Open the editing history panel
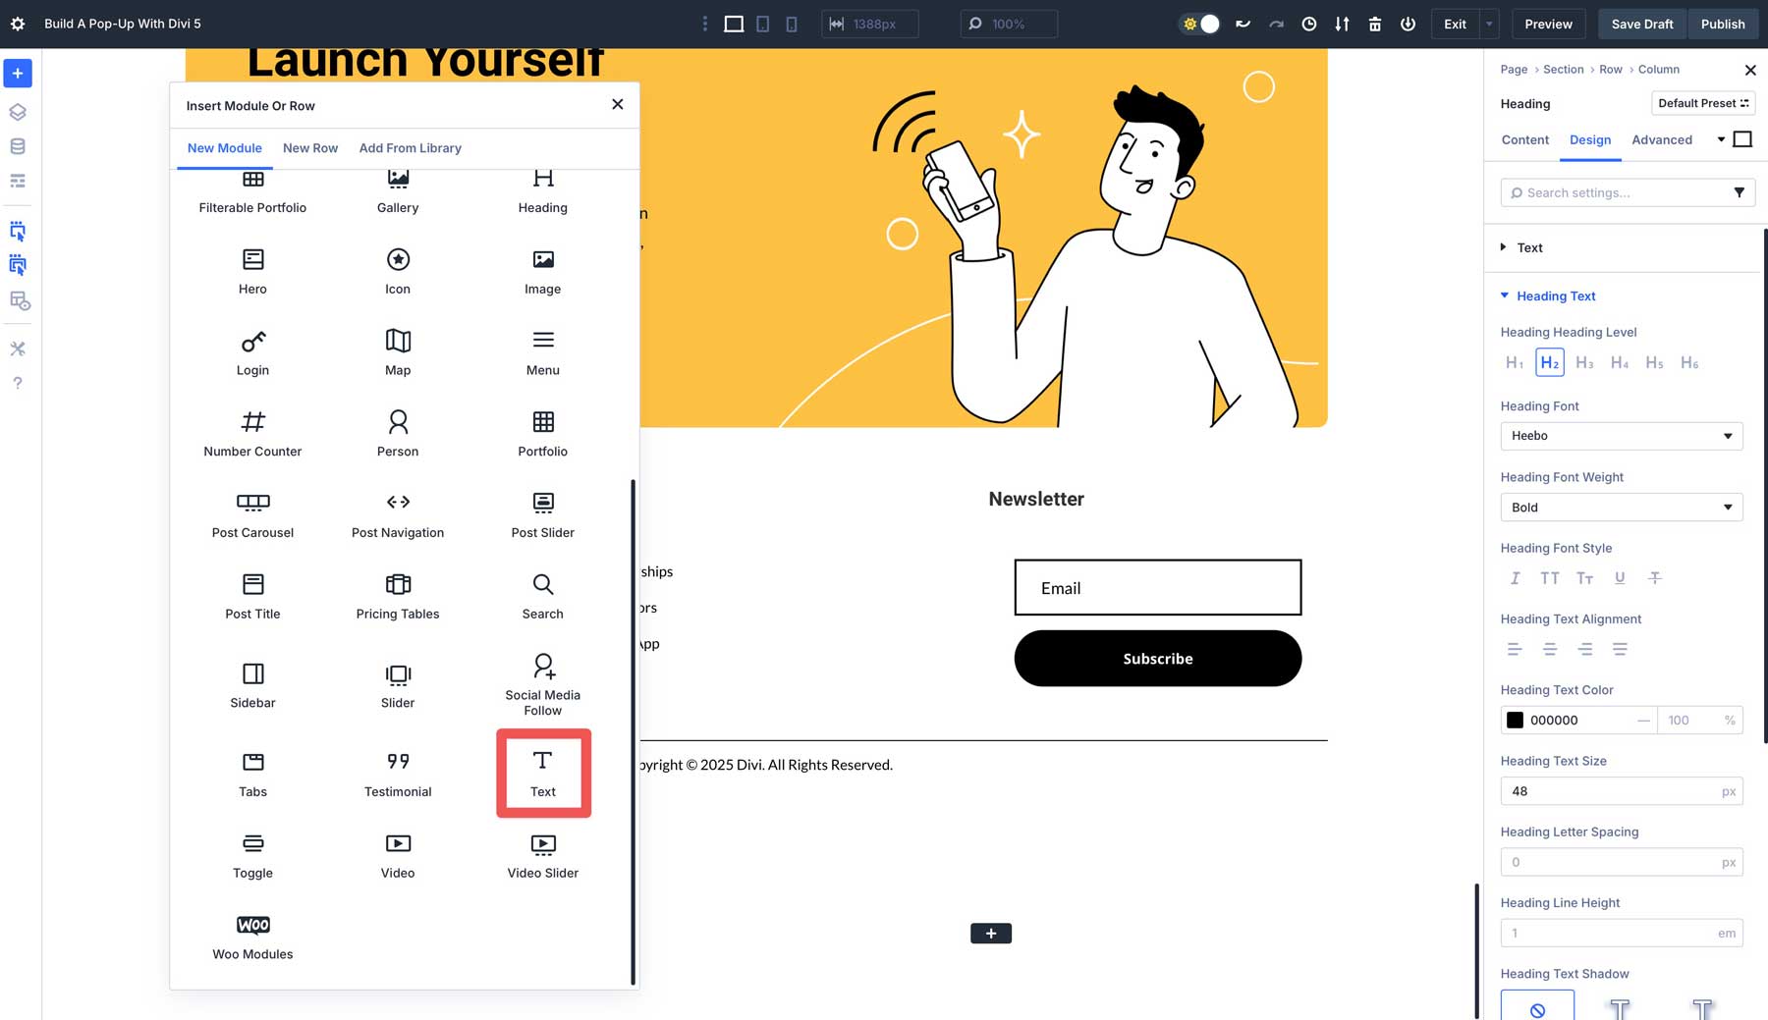Viewport: 1768px width, 1020px height. click(1308, 23)
